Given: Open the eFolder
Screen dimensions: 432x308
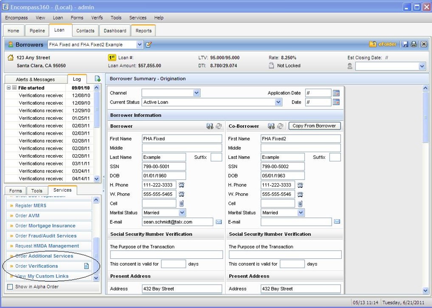Looking at the screenshot, I should pyautogui.click(x=382, y=44).
